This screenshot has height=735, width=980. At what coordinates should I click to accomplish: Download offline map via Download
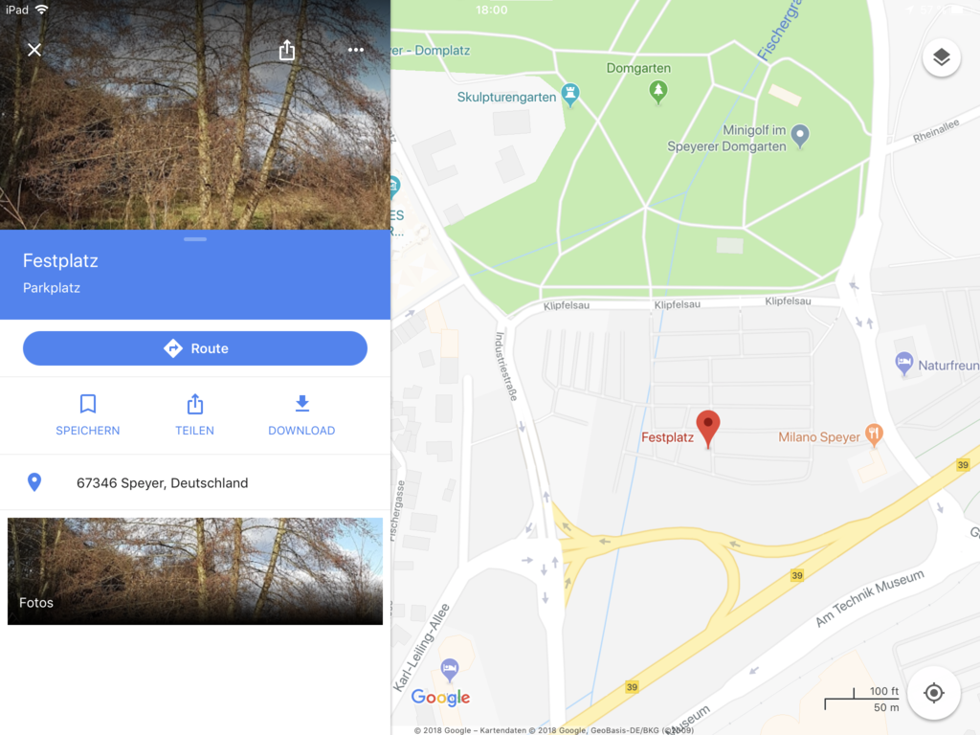tap(301, 415)
